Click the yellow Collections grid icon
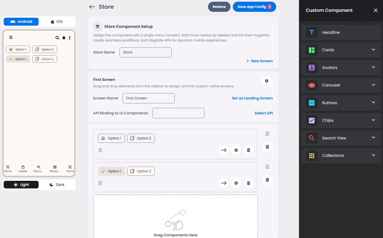 (x=312, y=155)
